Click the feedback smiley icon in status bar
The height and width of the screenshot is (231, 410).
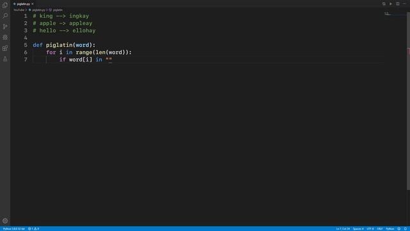point(398,229)
